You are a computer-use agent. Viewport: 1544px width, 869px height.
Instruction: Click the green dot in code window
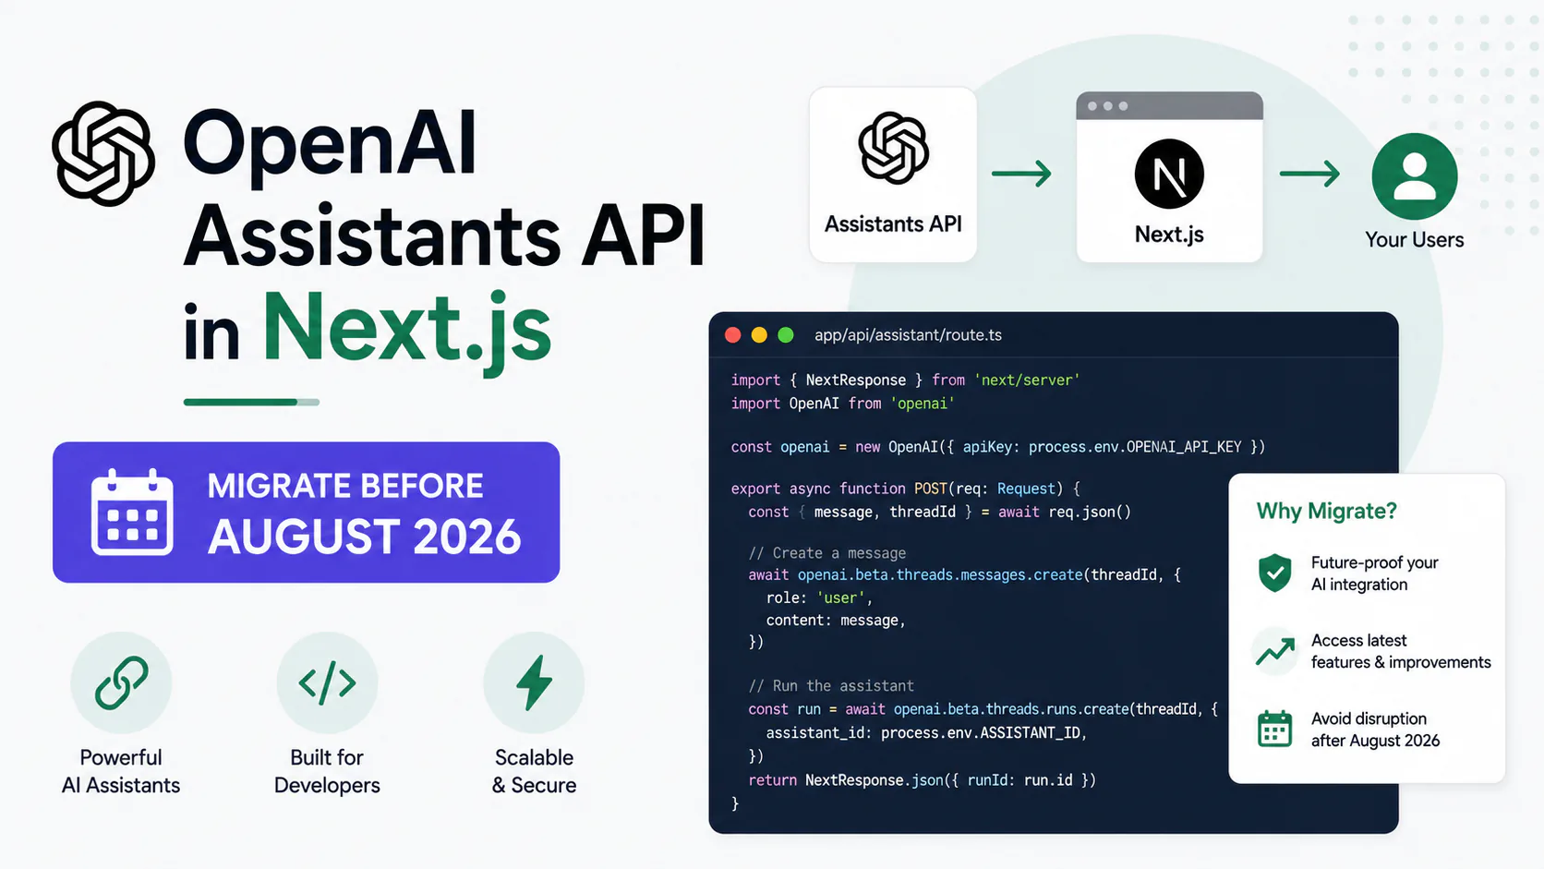(x=786, y=335)
